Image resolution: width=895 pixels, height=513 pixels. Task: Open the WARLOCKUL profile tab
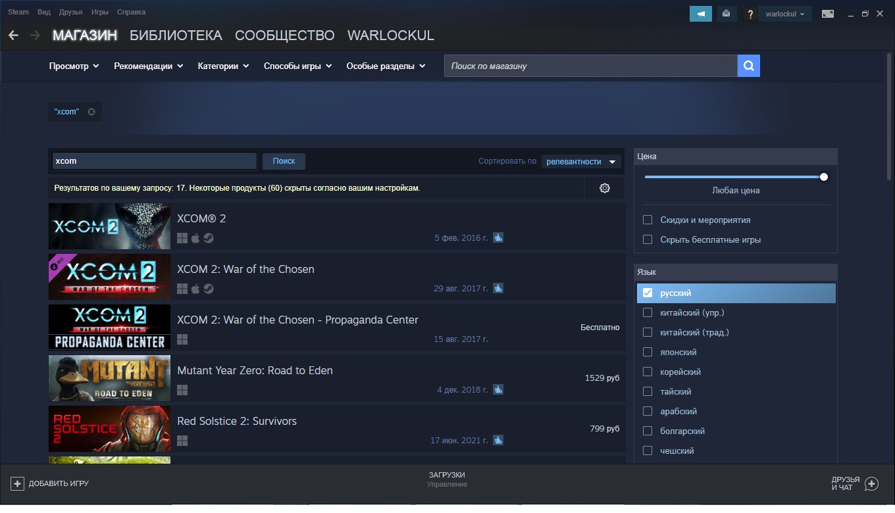(x=391, y=36)
